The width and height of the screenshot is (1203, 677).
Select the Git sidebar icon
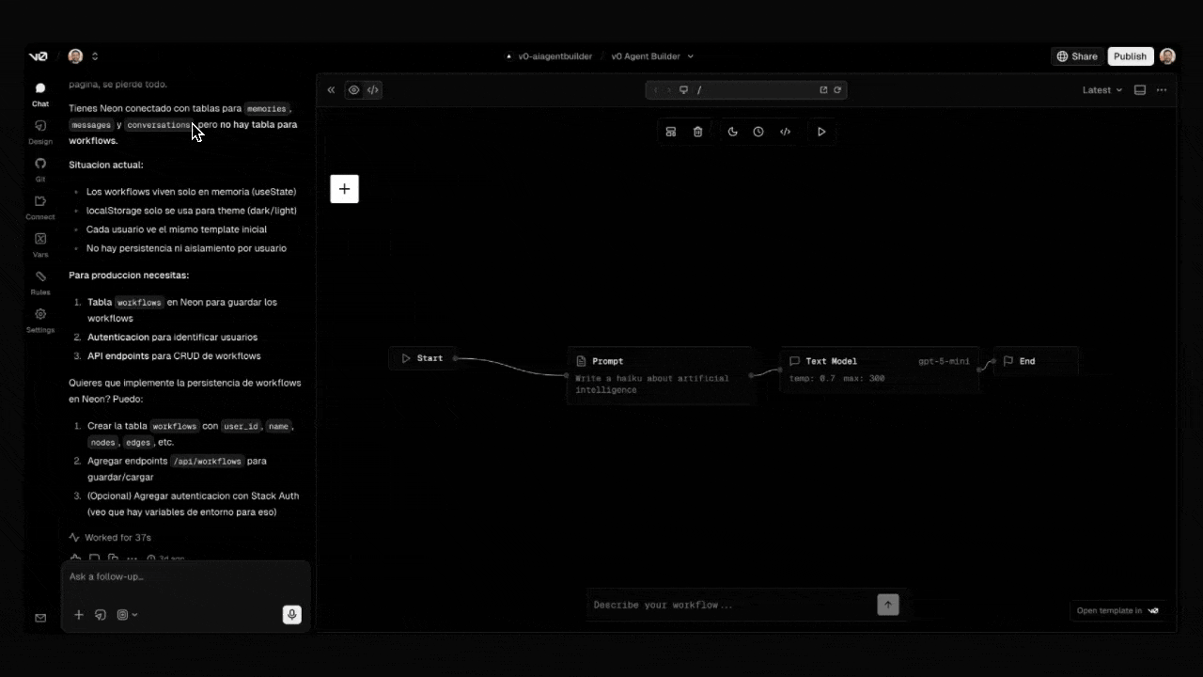pos(39,169)
